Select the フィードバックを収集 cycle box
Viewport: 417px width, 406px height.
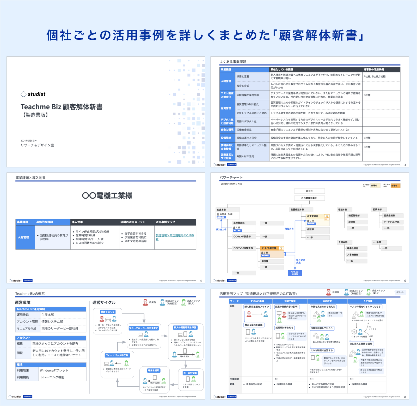point(117,365)
